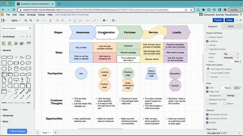This screenshot has width=243, height=136.
Task: Click the fullscreen icon in toolbar
Action: point(237,20)
